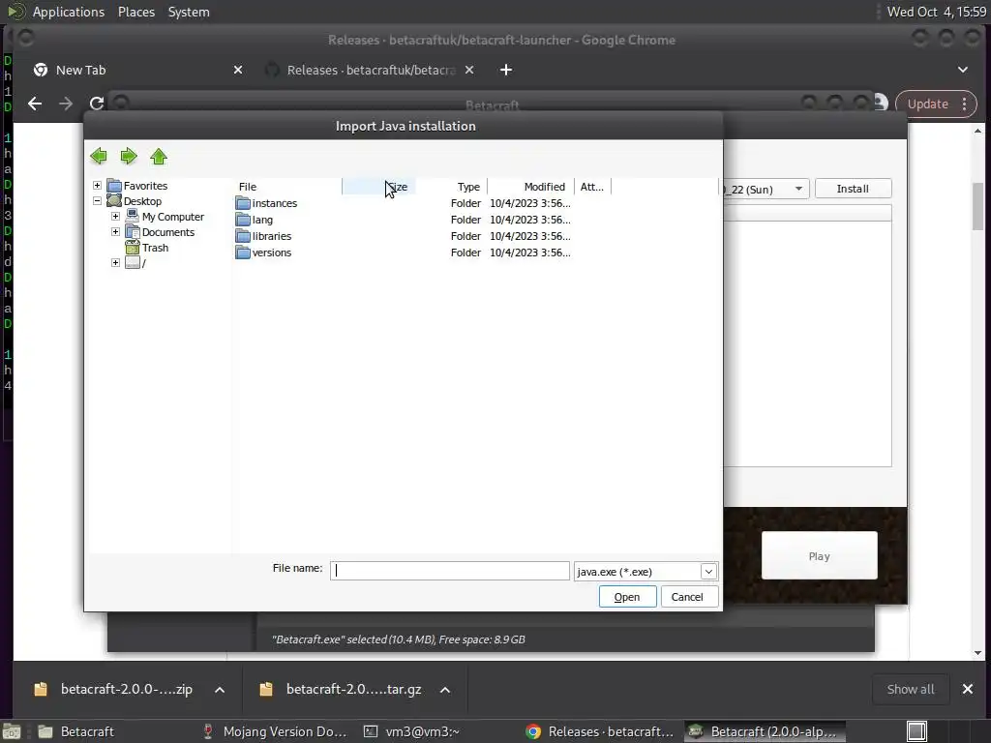Viewport: 991px width, 743px height.
Task: Go up one folder with green up arrow
Action: 159,156
